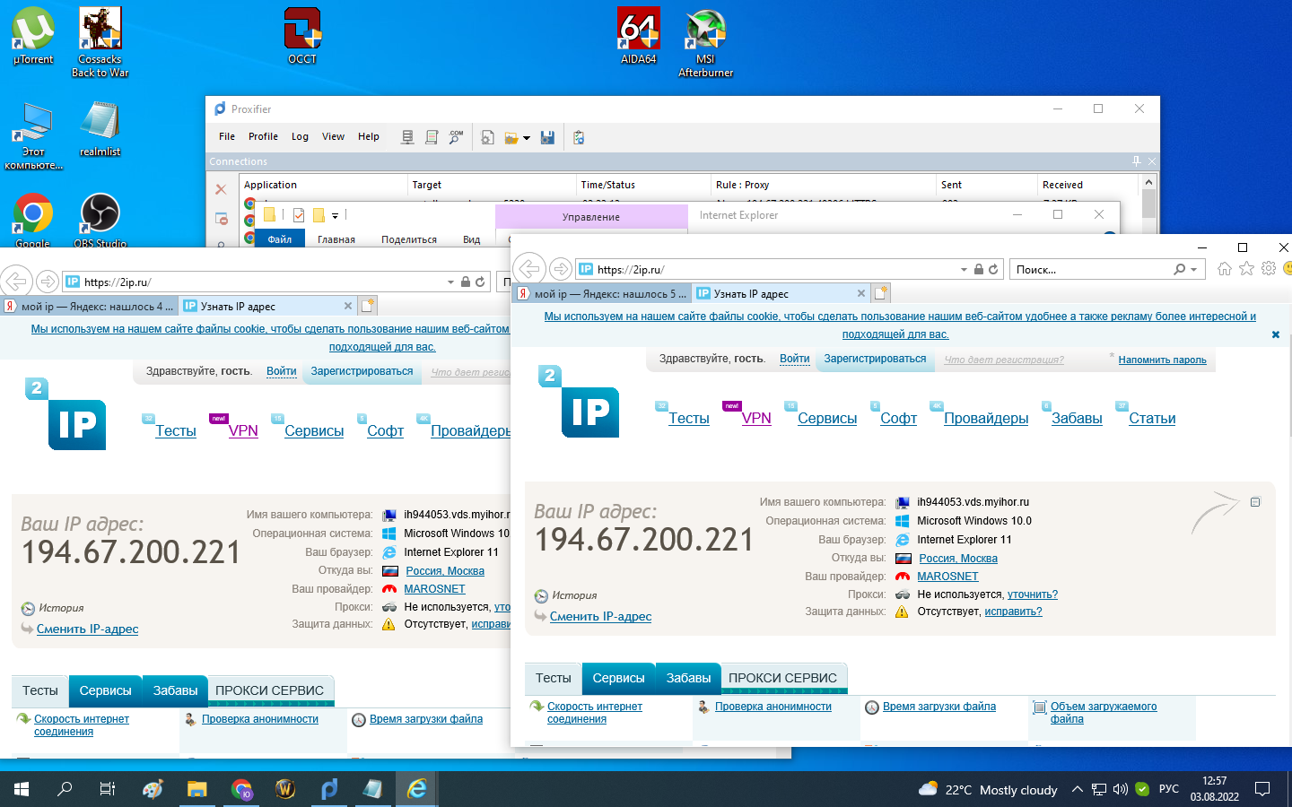Open the Статьи link on 2ip
Screen dimensions: 1292x807
point(1152,418)
